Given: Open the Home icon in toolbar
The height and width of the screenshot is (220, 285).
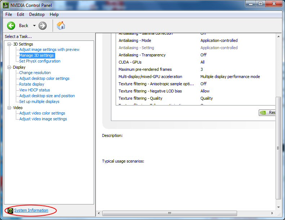Looking at the screenshot, I should pyautogui.click(x=61, y=26).
